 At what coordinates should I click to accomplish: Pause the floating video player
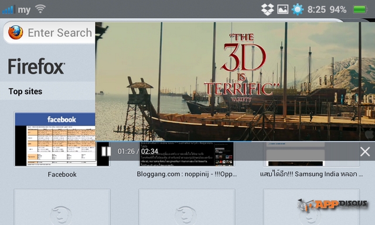click(106, 151)
